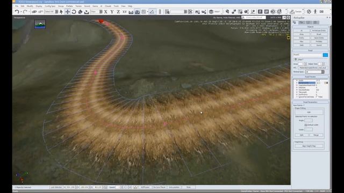344x193 pixels.
Task: Click the globe icon after layers dropdown
Action: (227, 12)
